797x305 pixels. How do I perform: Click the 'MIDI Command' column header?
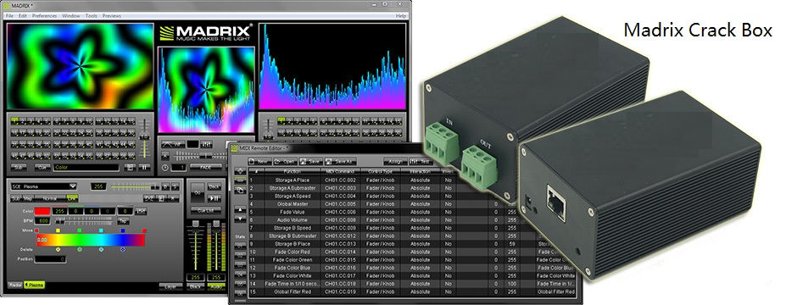click(340, 171)
